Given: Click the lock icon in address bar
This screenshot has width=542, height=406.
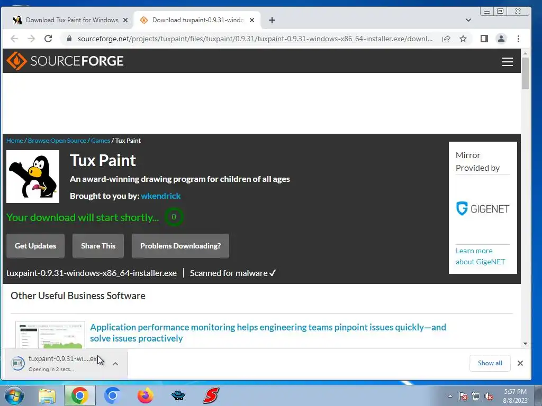Looking at the screenshot, I should (x=69, y=39).
